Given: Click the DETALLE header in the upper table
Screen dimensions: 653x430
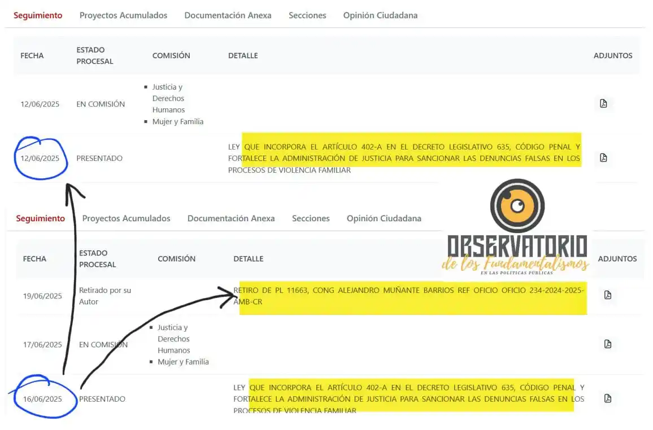Looking at the screenshot, I should click(243, 56).
